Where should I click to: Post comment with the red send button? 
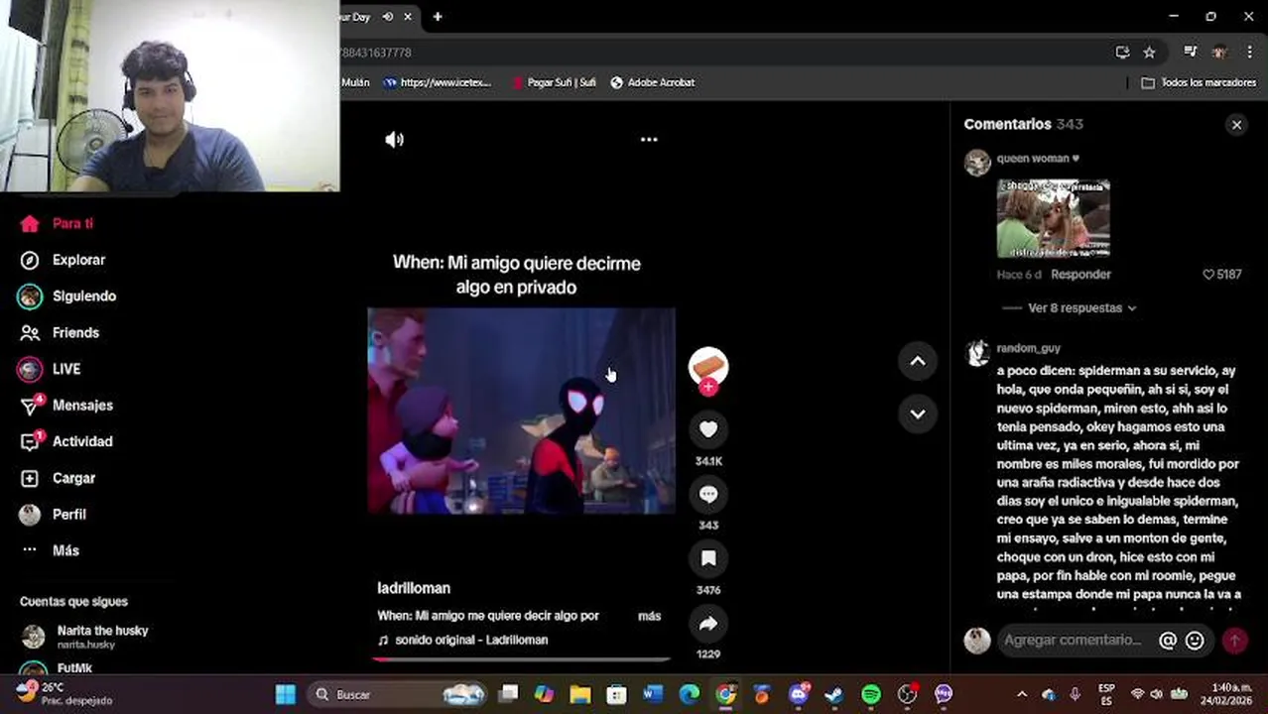pos(1234,641)
